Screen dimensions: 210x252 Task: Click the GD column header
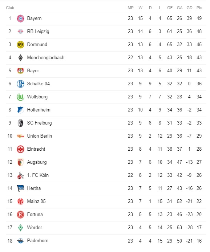coord(189,8)
